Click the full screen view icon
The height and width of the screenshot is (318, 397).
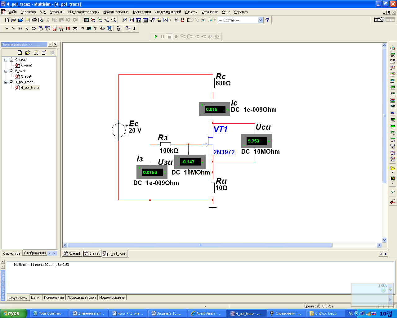pyautogui.click(x=86, y=20)
